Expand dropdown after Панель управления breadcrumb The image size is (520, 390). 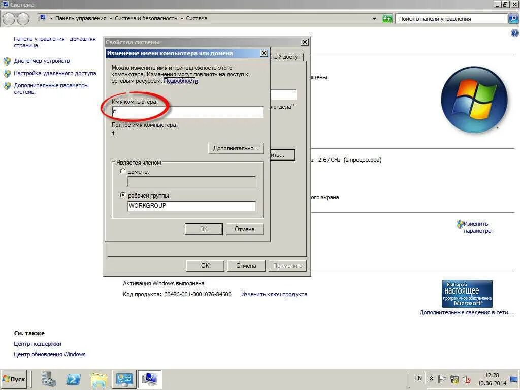[111, 19]
